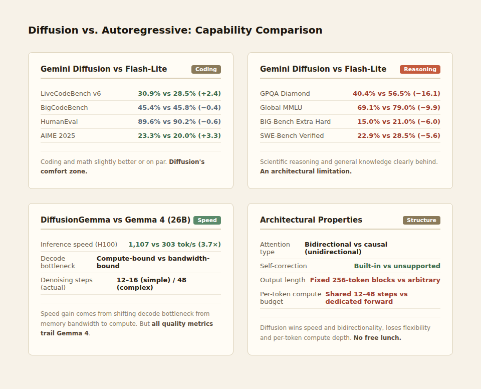Click the value '40.4% vs 56.5% (−16.1)'
481x389 pixels.
(396, 93)
